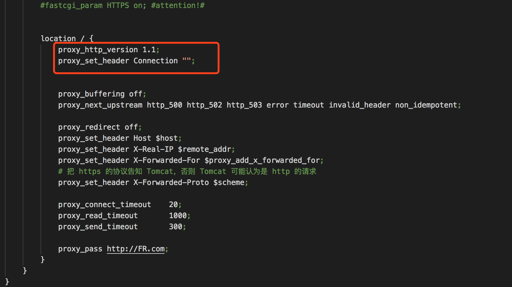Click the $proxy_add_x_forwarded_for variable
512x287 pixels.
pyautogui.click(x=262, y=160)
